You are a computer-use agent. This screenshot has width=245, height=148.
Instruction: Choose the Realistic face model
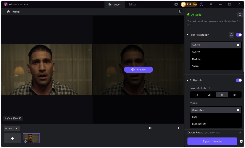click(197, 59)
